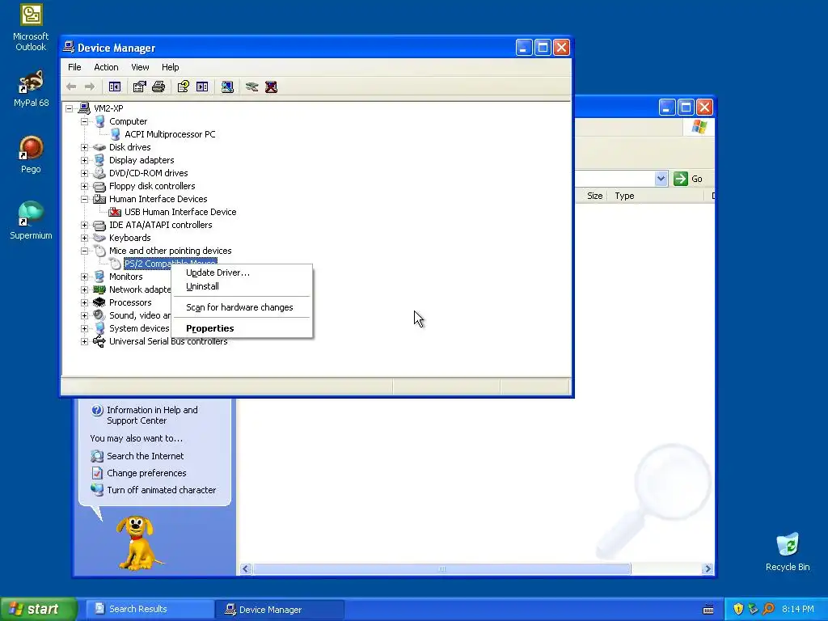Screen dimensions: 828x621
Task: Click the Print toolbar icon
Action: pyautogui.click(x=158, y=87)
